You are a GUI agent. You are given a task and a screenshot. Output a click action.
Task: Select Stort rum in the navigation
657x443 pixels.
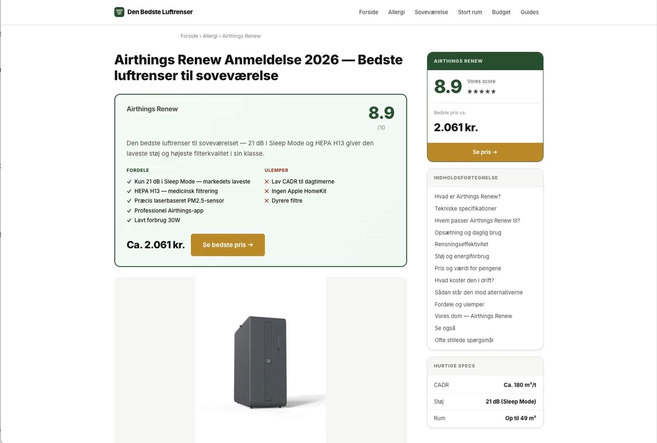(470, 12)
